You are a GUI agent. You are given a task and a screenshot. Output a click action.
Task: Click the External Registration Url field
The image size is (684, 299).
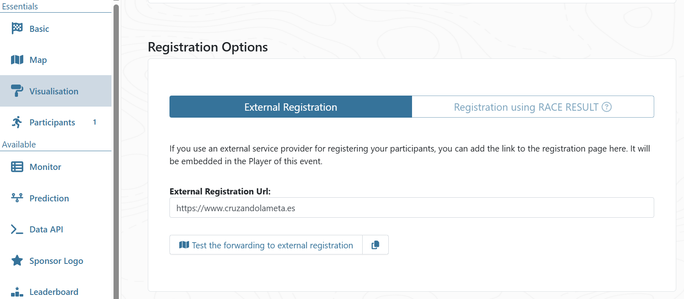tap(411, 208)
